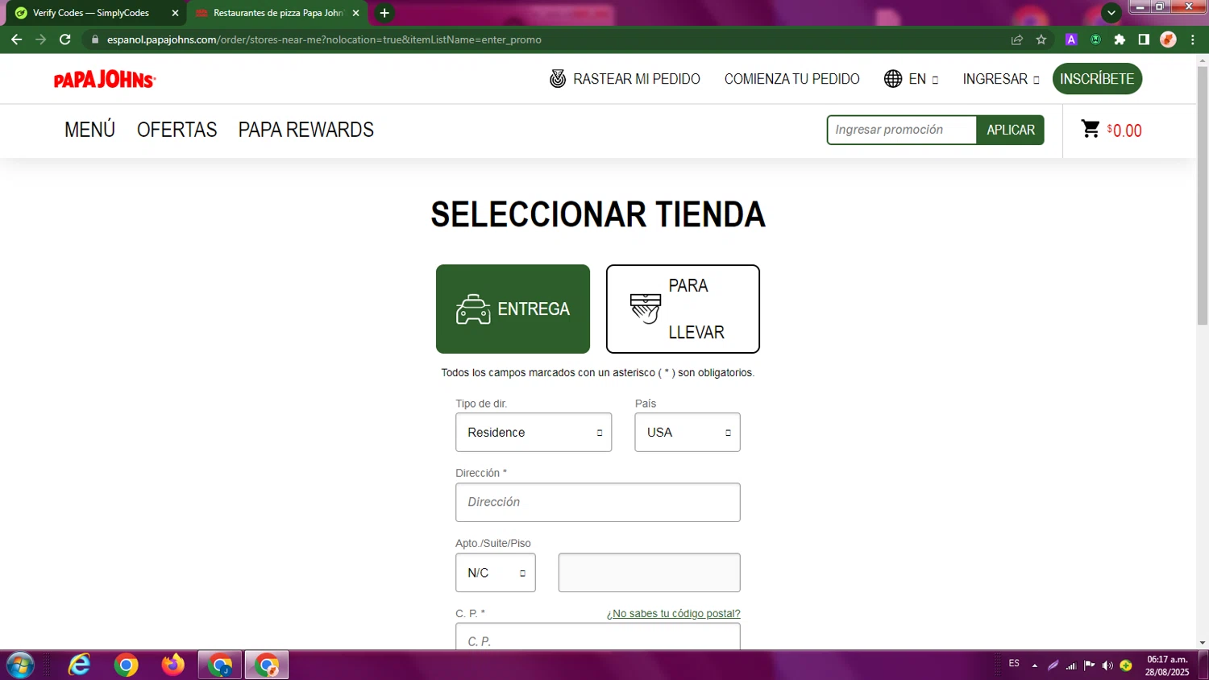This screenshot has width=1209, height=680.
Task: Click the $0.00 cart total
Action: click(1124, 131)
